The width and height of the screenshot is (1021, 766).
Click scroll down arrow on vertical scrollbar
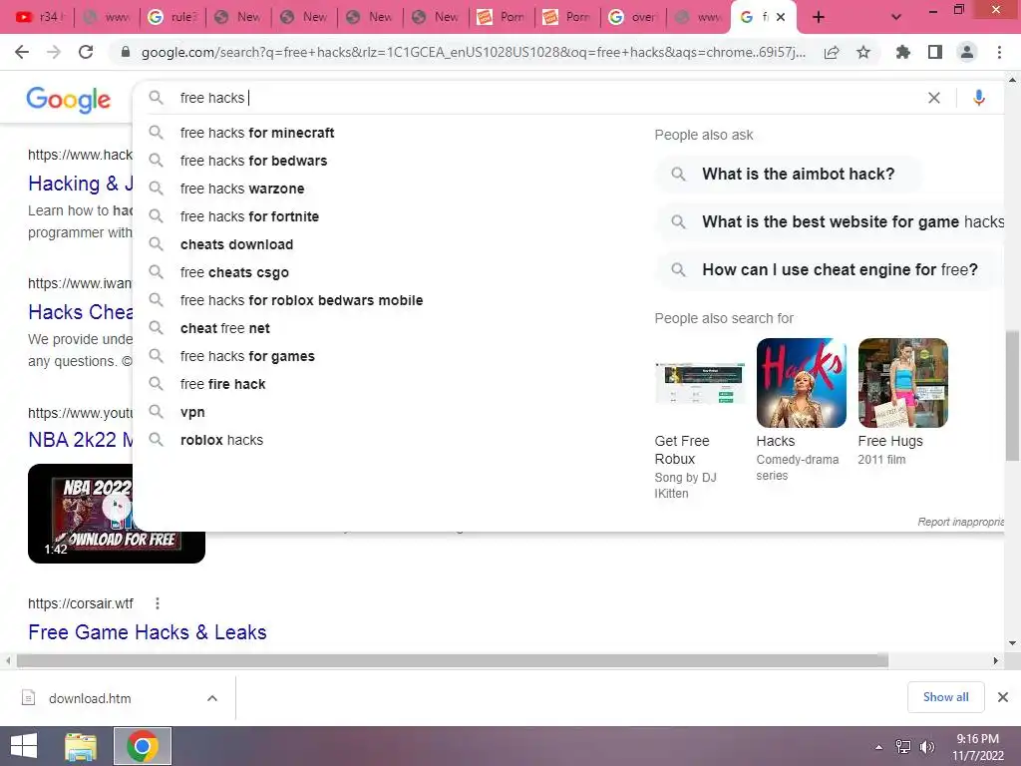[x=1013, y=643]
